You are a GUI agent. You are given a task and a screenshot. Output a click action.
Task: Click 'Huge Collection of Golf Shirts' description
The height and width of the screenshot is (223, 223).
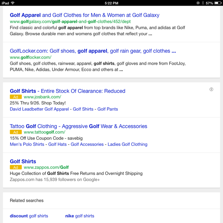tap(76, 173)
